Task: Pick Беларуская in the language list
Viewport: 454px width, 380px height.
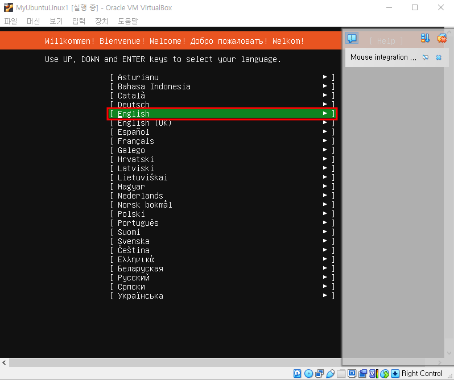Action: click(x=222, y=269)
